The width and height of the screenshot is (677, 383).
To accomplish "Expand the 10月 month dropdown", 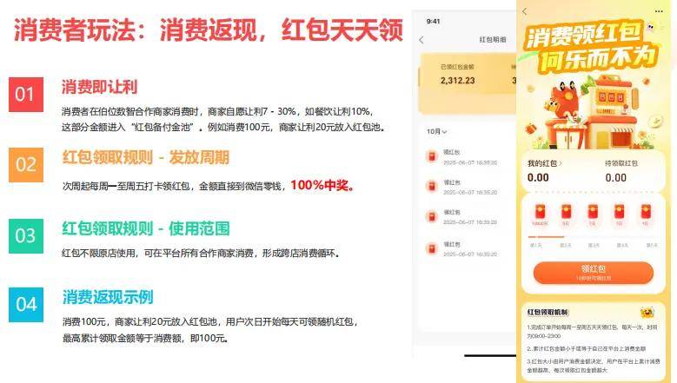I will (436, 131).
